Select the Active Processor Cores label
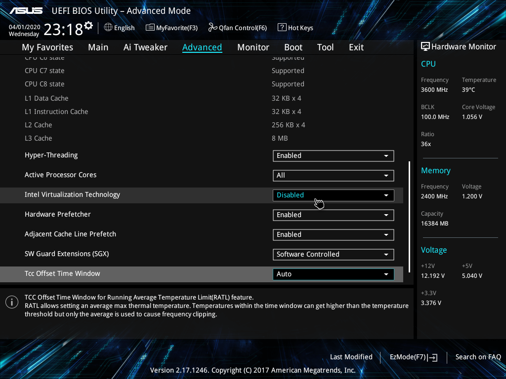 (x=60, y=175)
